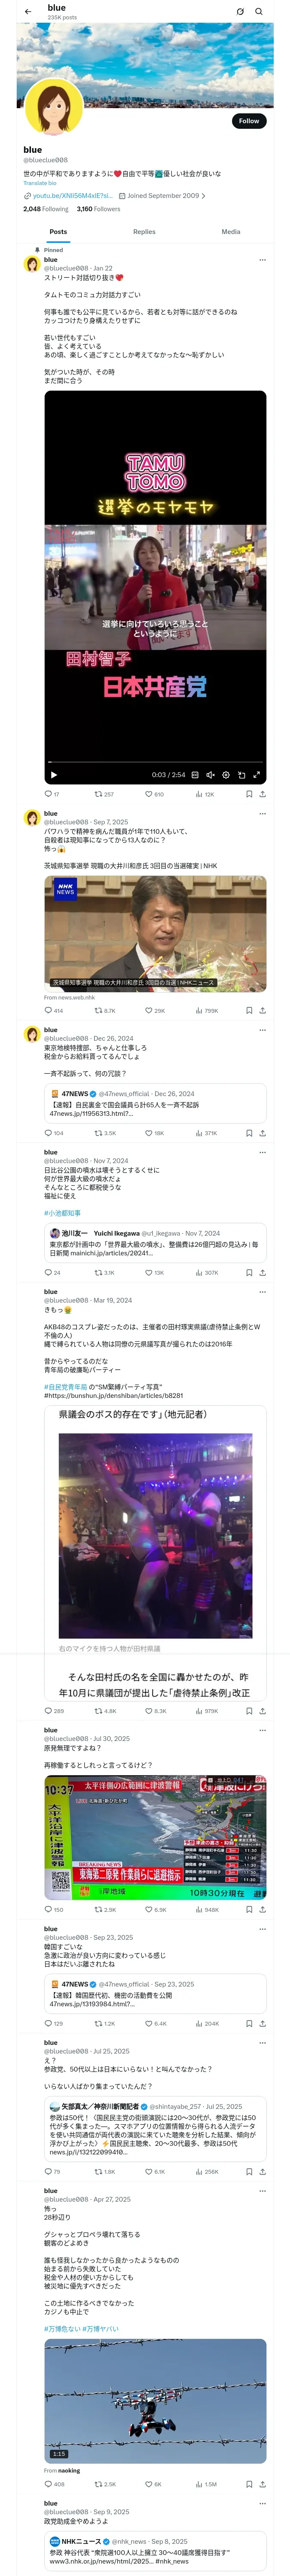
Task: Enter fullscreen on pinned video
Action: tap(257, 775)
